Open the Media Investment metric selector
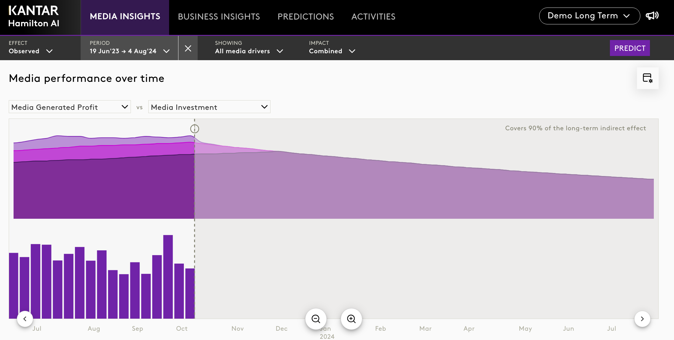The image size is (674, 340). point(209,107)
